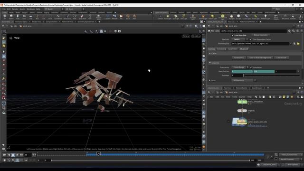Screen dimensions: 304x171
Task: Collapse the Sequence section
Action: pyautogui.click(x=210, y=63)
